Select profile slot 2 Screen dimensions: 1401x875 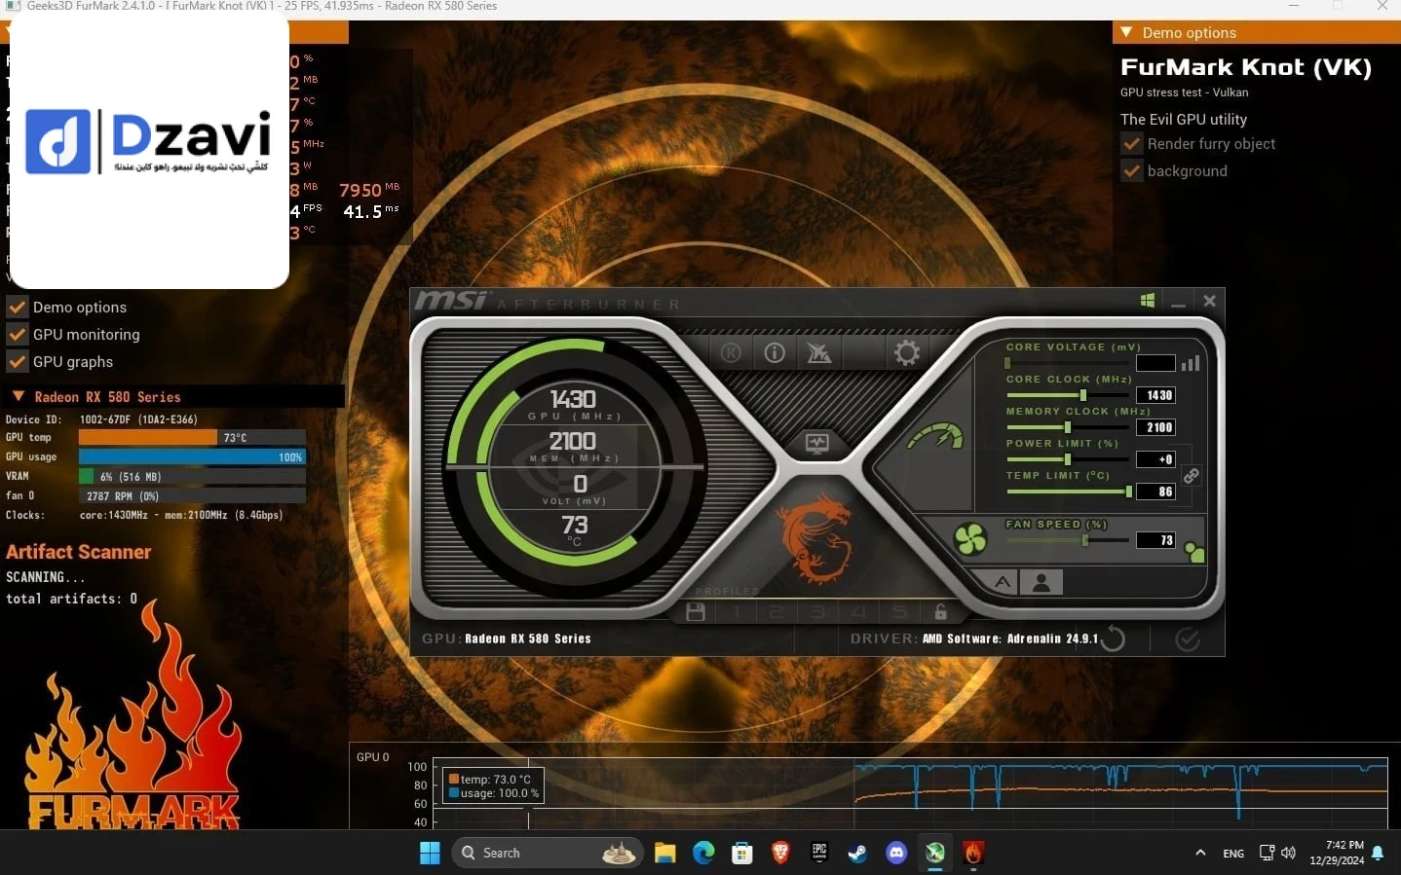776,611
